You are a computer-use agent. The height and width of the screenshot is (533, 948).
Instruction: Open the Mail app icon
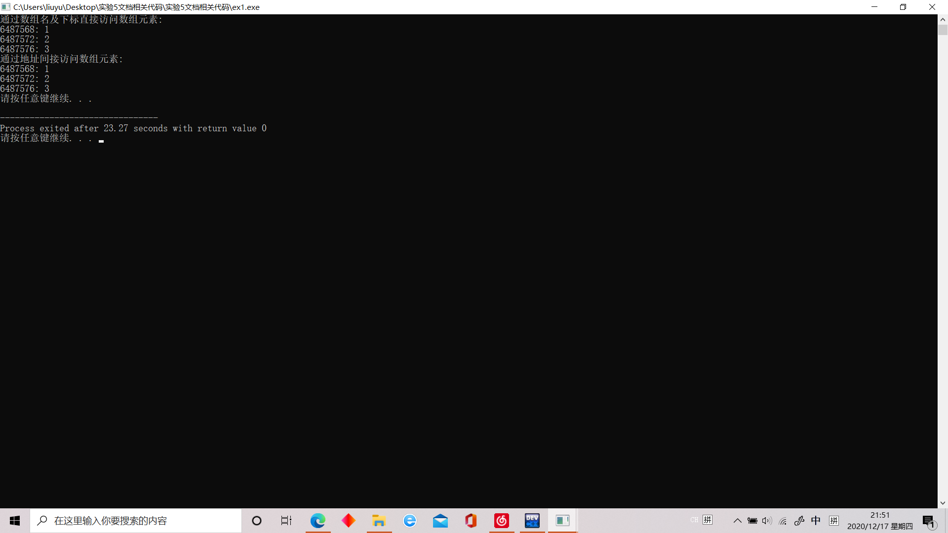pyautogui.click(x=440, y=521)
